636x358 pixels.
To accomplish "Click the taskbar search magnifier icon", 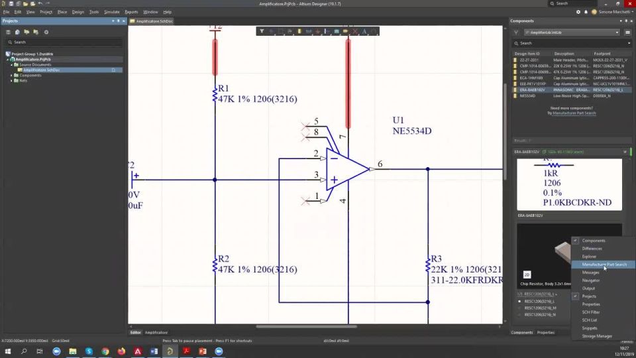I will click(24, 351).
